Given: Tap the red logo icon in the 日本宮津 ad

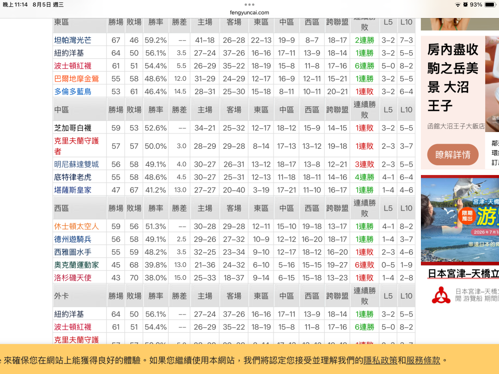Looking at the screenshot, I should coord(441,295).
